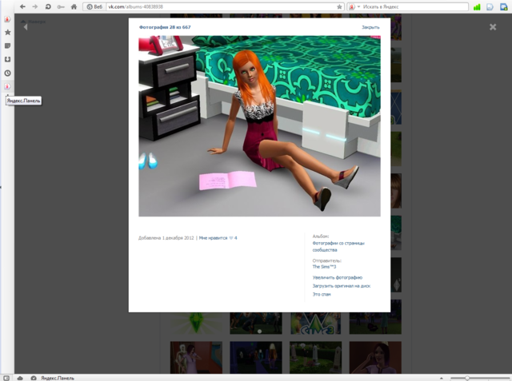The image size is (512, 381).
Task: Close the photo viewer with the X
Action: 493,27
